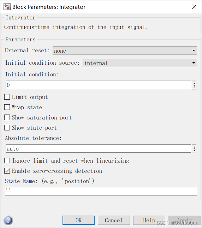Enable Show state port checkbox

pos(7,128)
